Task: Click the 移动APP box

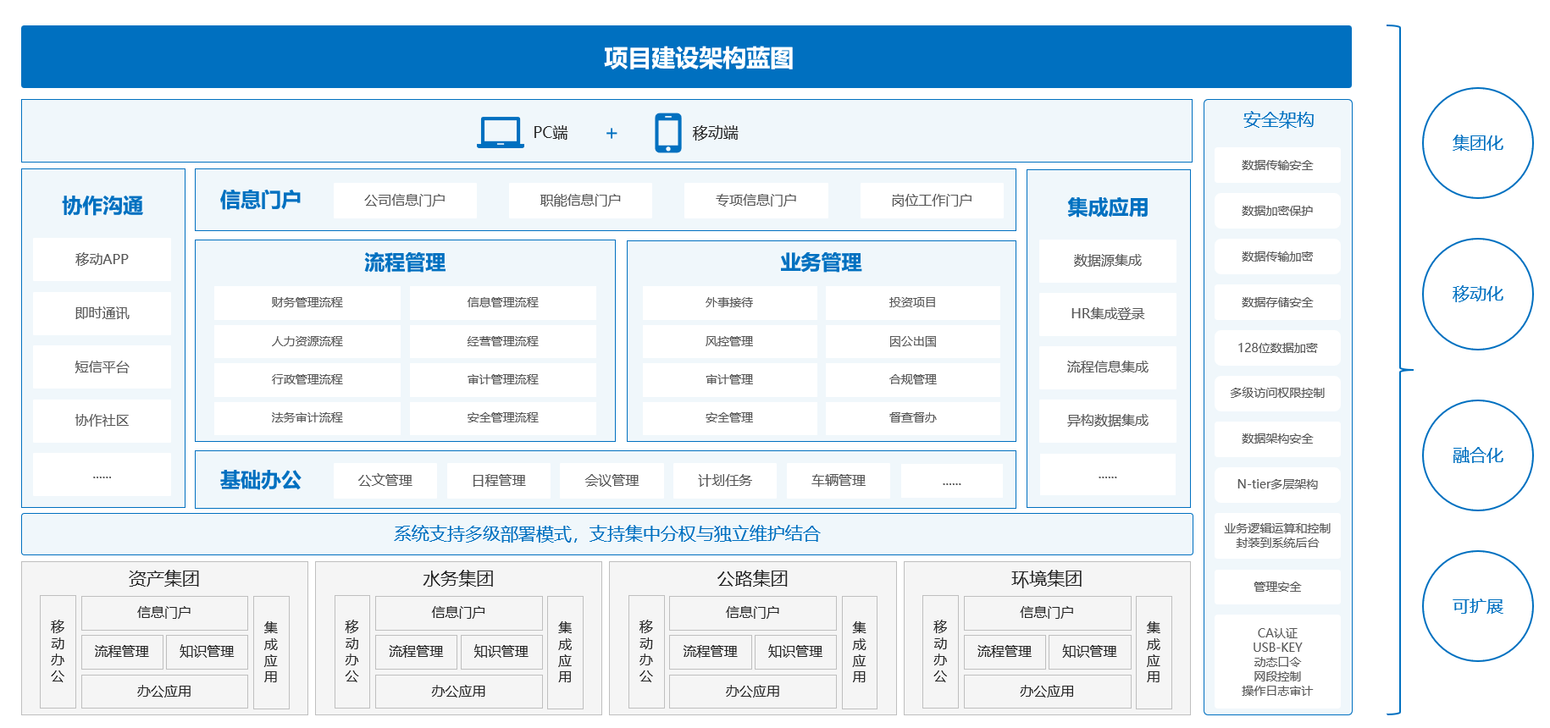Action: (102, 259)
